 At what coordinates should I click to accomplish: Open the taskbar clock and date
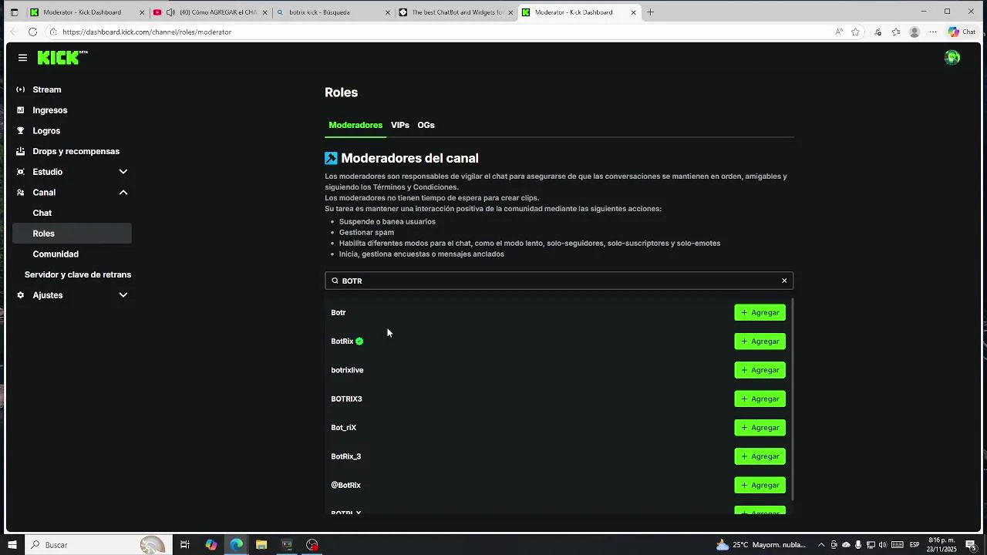coord(942,545)
